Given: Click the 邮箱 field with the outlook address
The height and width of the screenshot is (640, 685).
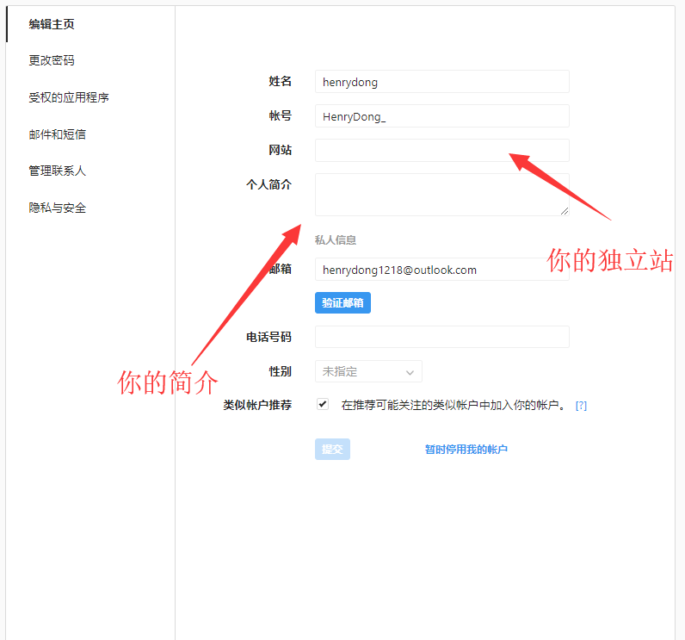Looking at the screenshot, I should tap(441, 270).
